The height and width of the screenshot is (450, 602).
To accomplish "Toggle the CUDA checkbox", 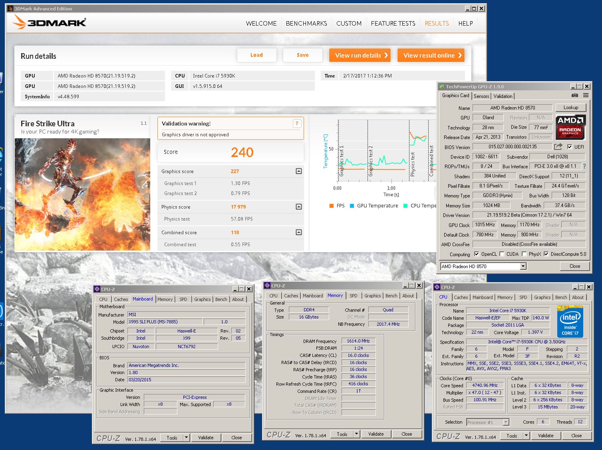I will point(502,254).
